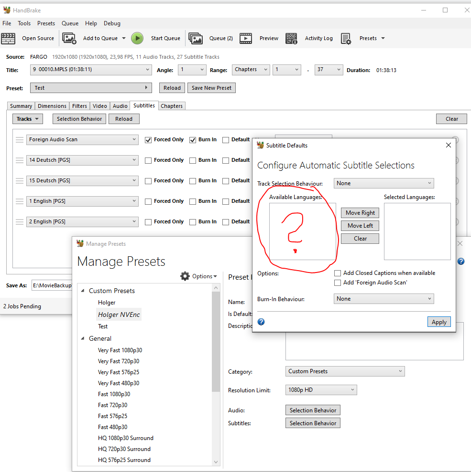Open the Tracks dropdown in Subtitles
471x472 pixels.
click(x=27, y=118)
